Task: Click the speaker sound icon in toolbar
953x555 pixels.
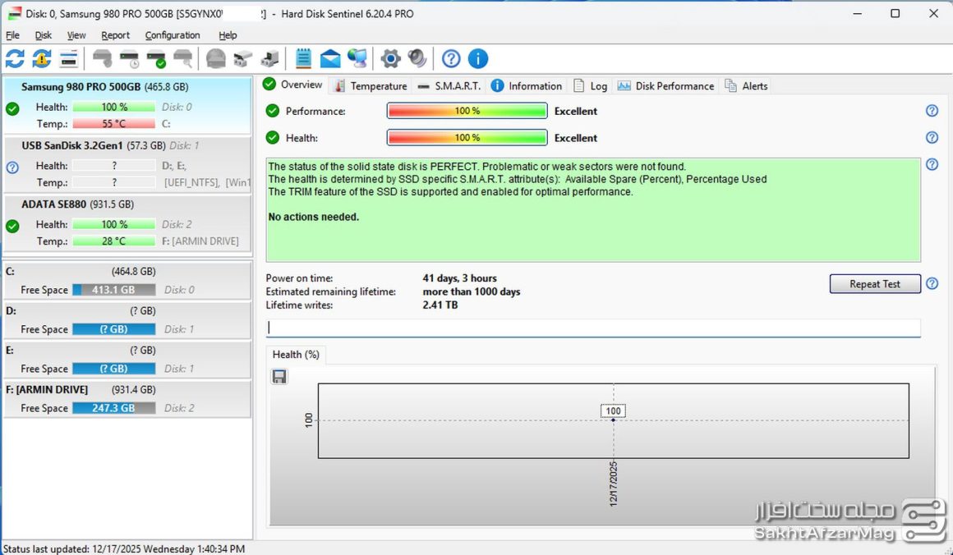Action: pyautogui.click(x=418, y=58)
